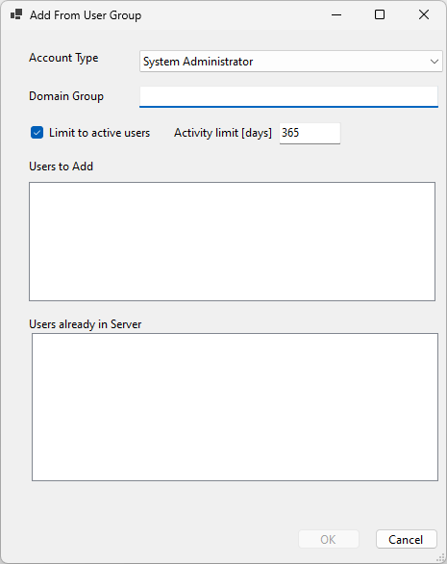This screenshot has height=564, width=447.
Task: Minimize the Add From User Group window
Action: point(336,14)
